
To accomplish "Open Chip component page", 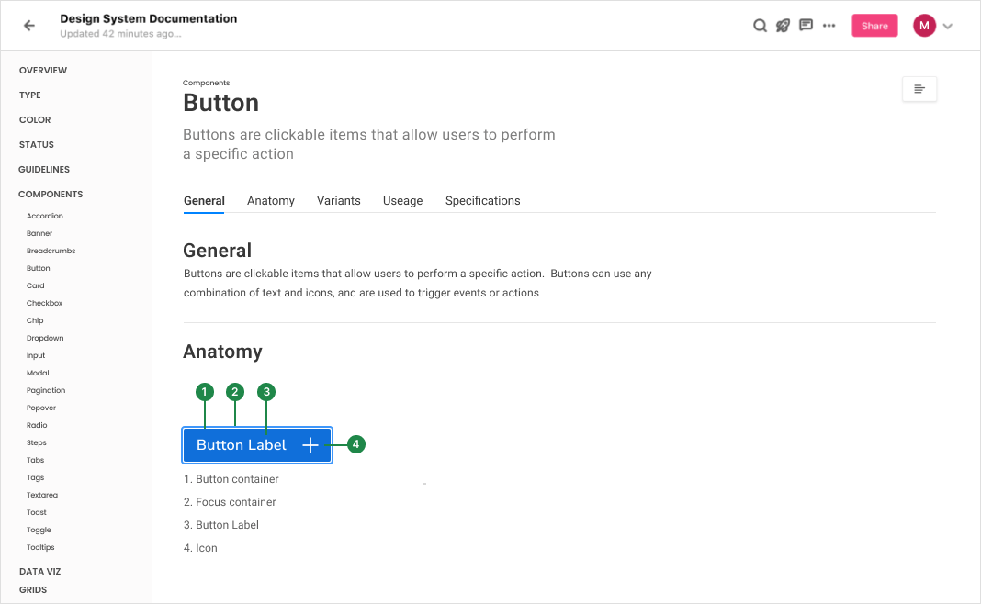I will pos(35,320).
